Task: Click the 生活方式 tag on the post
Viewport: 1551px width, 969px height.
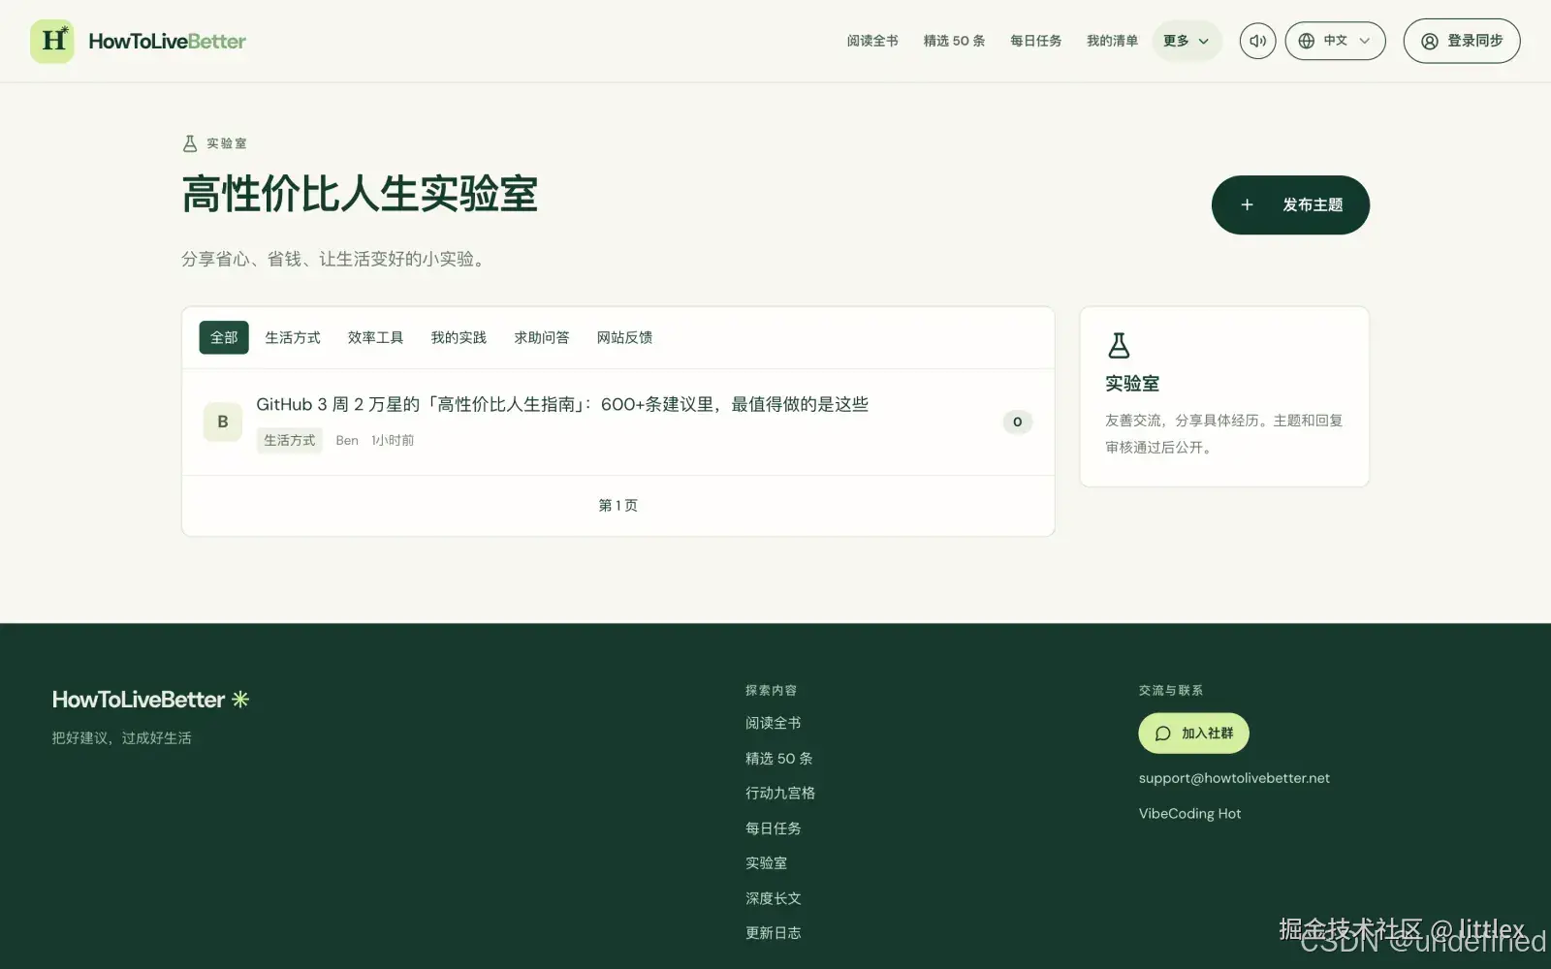Action: pyautogui.click(x=290, y=440)
